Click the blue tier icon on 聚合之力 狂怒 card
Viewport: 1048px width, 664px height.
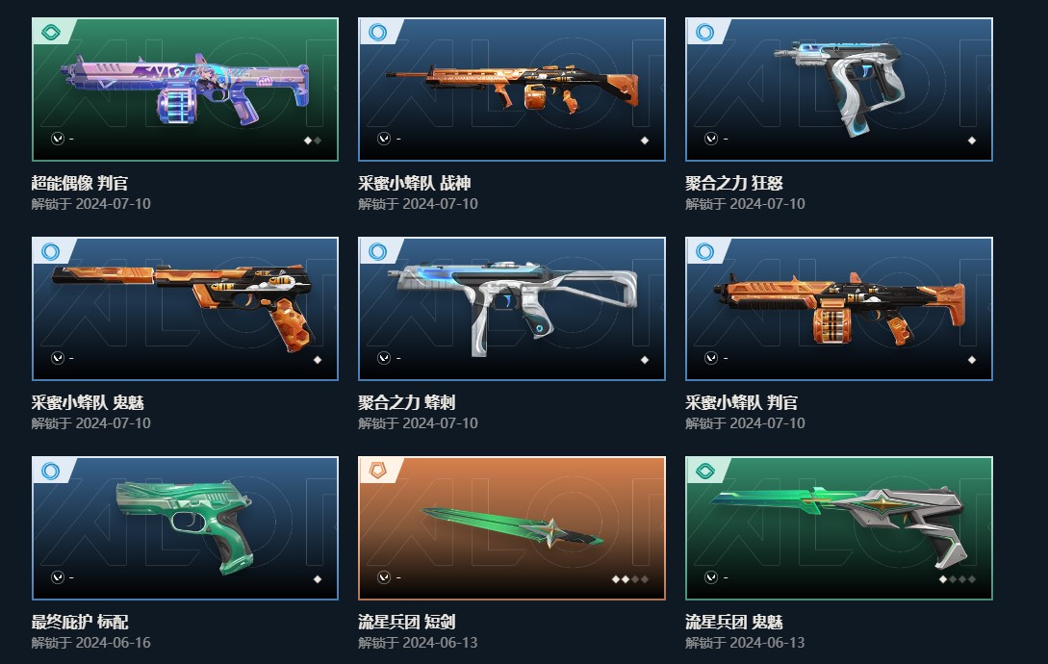[704, 32]
